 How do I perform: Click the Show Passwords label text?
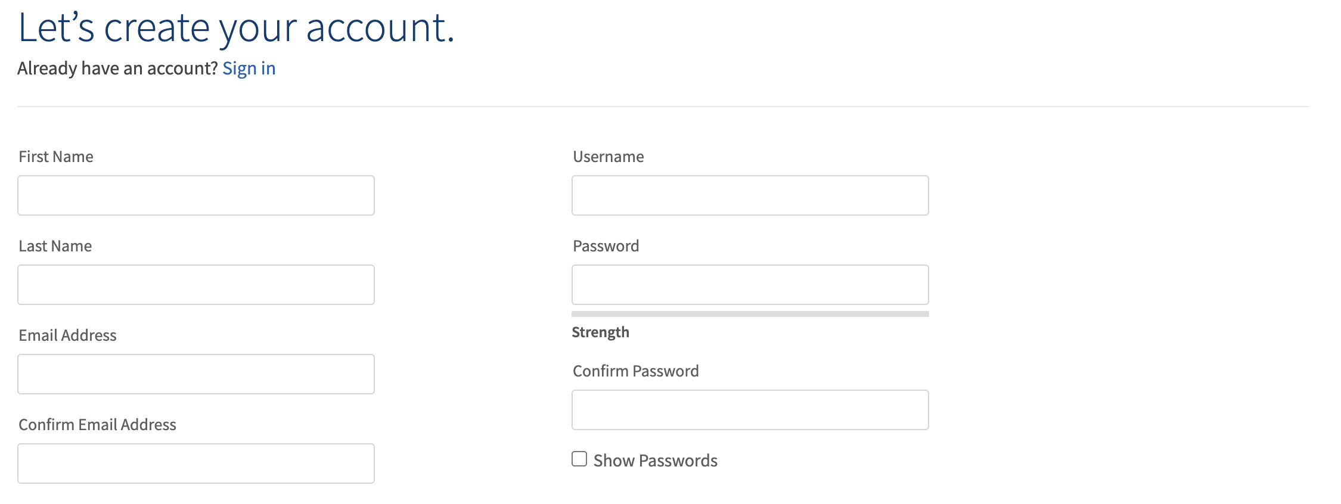[x=655, y=461]
